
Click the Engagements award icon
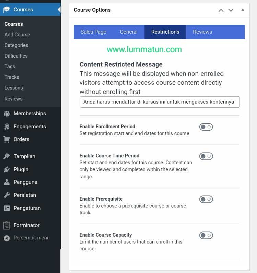[x=7, y=127]
